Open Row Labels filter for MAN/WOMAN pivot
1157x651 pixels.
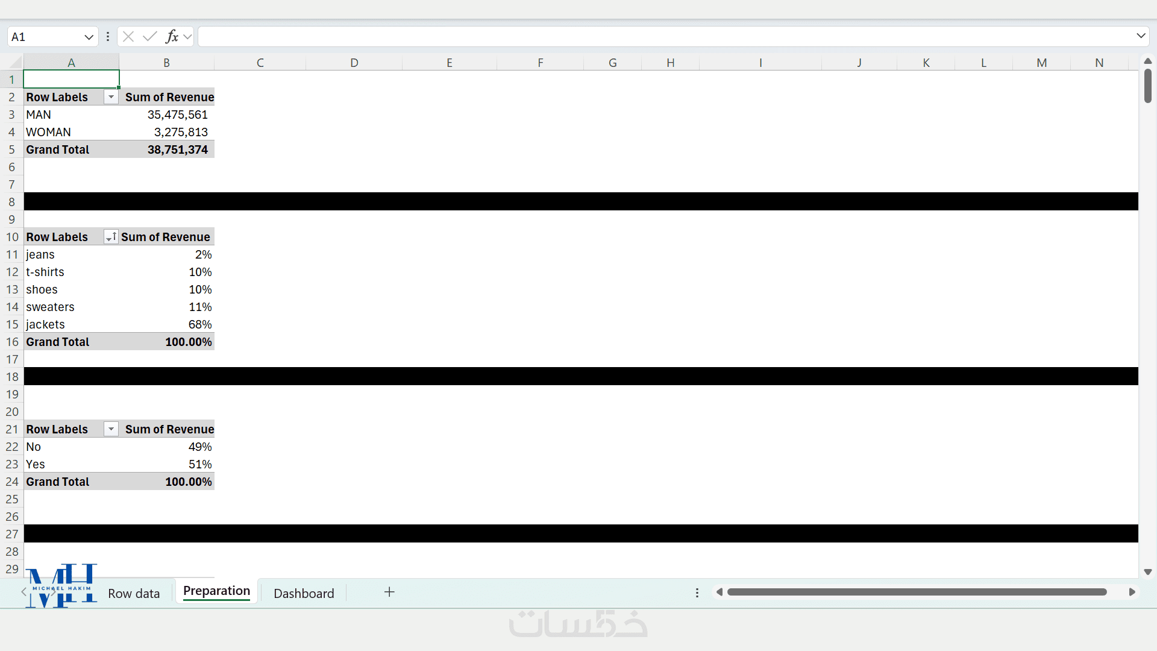[111, 97]
